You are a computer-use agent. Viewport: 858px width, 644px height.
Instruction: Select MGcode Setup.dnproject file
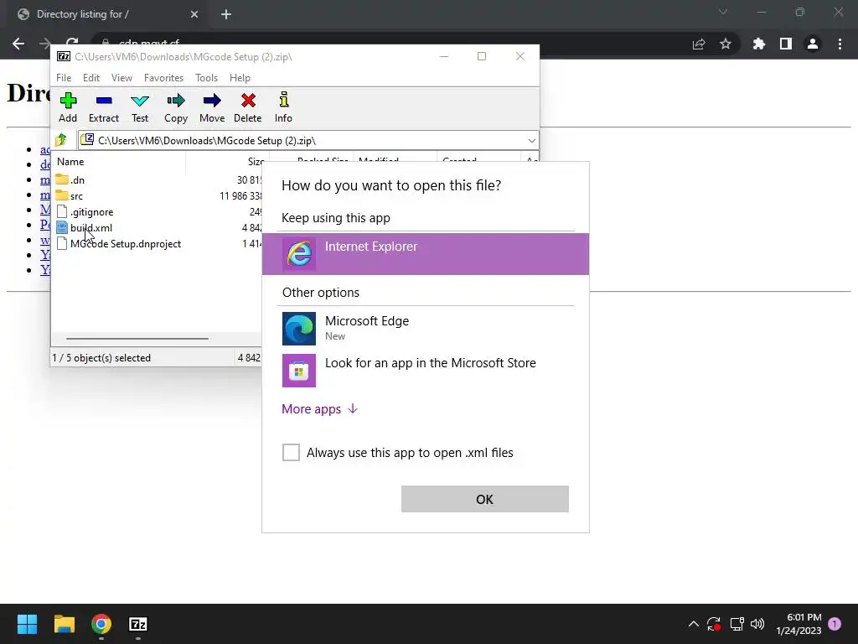(x=119, y=244)
